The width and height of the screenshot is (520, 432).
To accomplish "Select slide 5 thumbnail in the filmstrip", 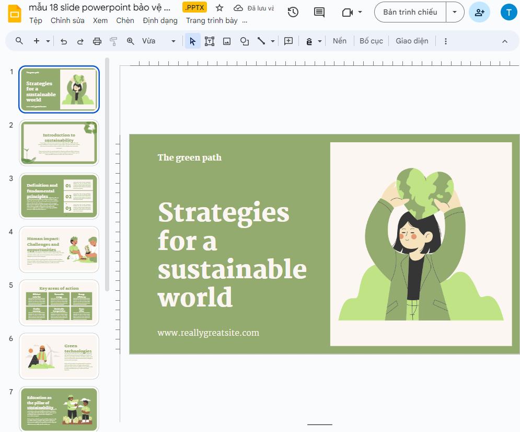I will pyautogui.click(x=59, y=302).
